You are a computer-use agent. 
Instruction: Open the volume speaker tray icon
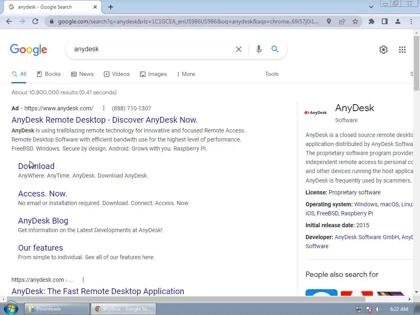tap(379, 309)
